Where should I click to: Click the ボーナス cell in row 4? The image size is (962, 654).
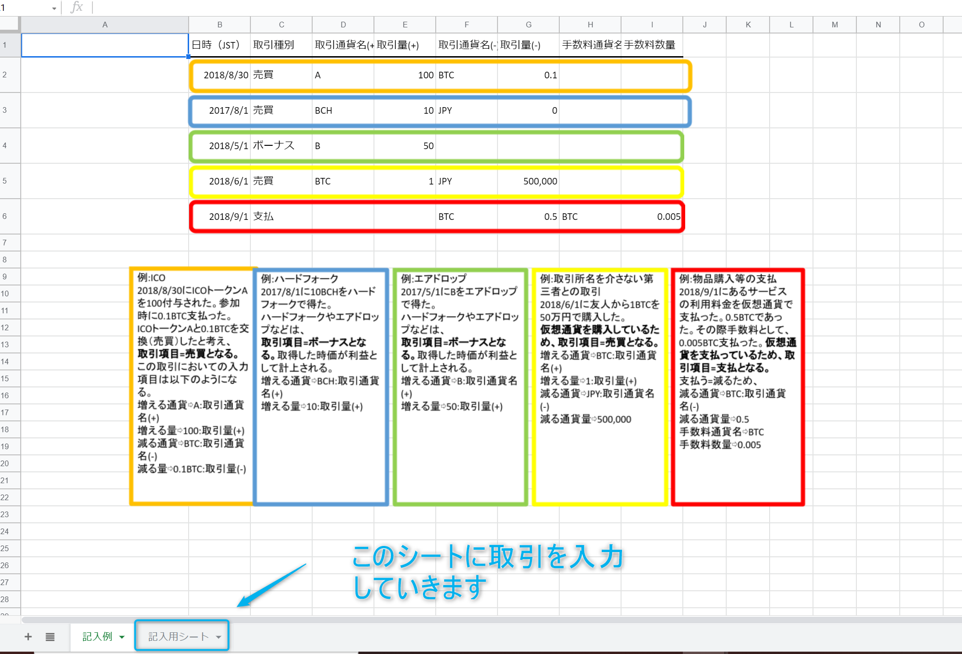click(282, 146)
